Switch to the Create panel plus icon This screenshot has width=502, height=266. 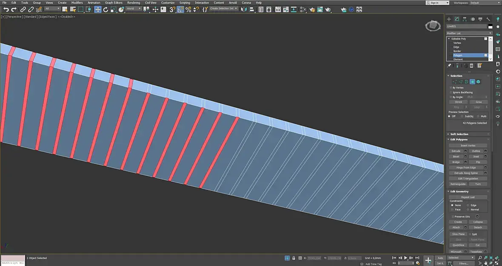click(449, 19)
